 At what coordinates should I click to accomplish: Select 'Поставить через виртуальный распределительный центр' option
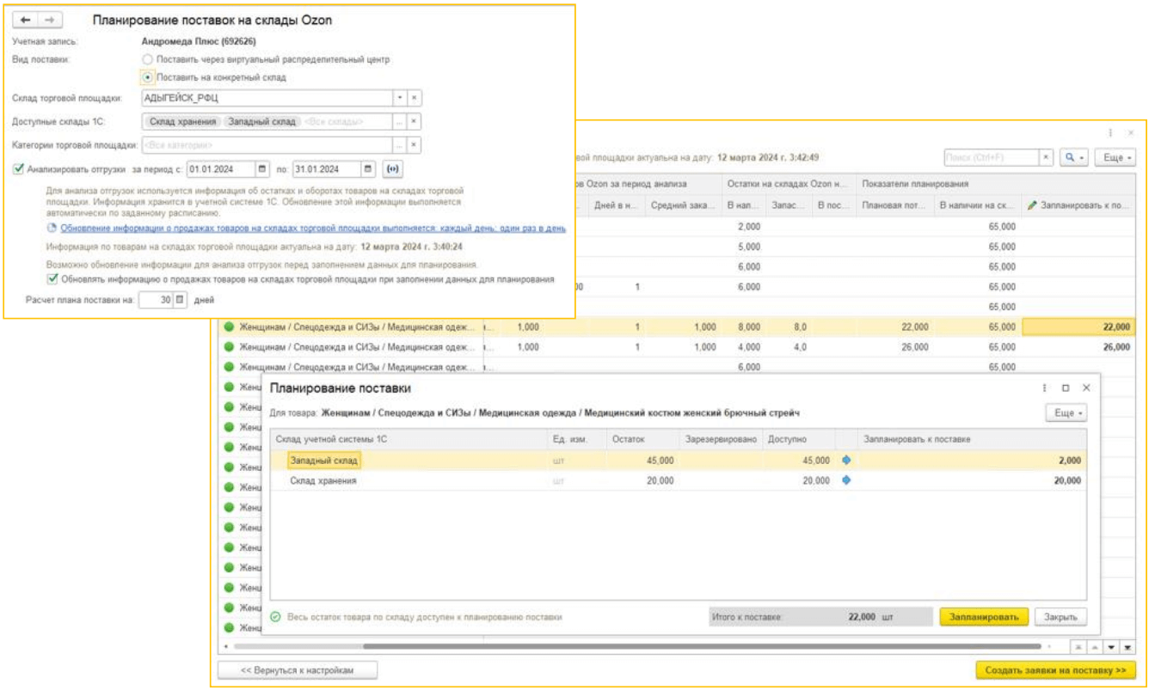148,59
